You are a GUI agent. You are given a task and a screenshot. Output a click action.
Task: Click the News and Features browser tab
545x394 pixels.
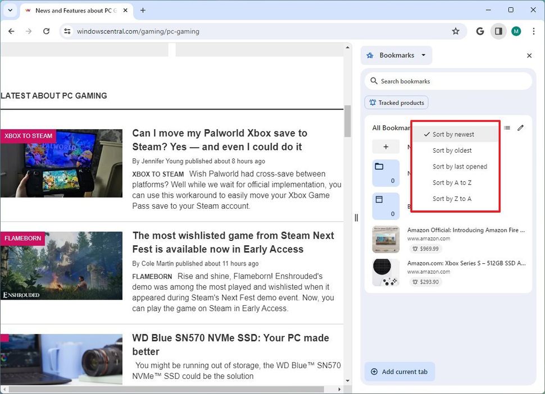pos(73,10)
